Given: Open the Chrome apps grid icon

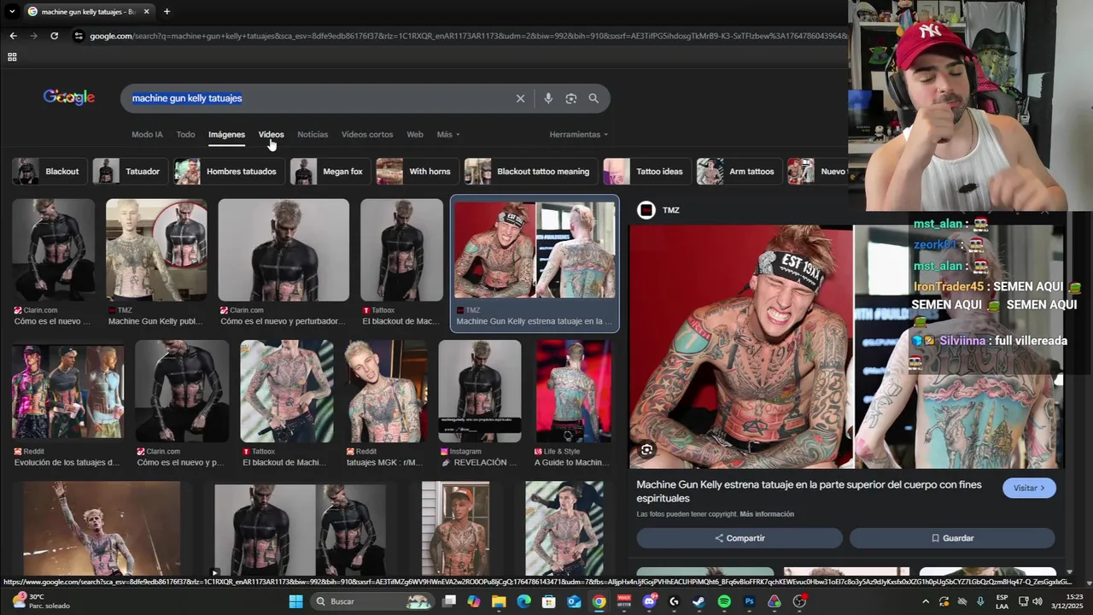Looking at the screenshot, I should click(x=12, y=57).
